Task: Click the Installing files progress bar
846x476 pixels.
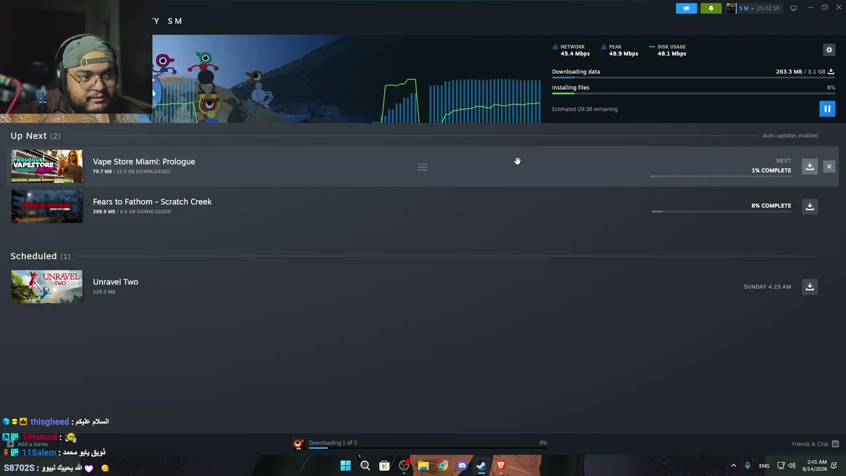Action: (x=693, y=94)
